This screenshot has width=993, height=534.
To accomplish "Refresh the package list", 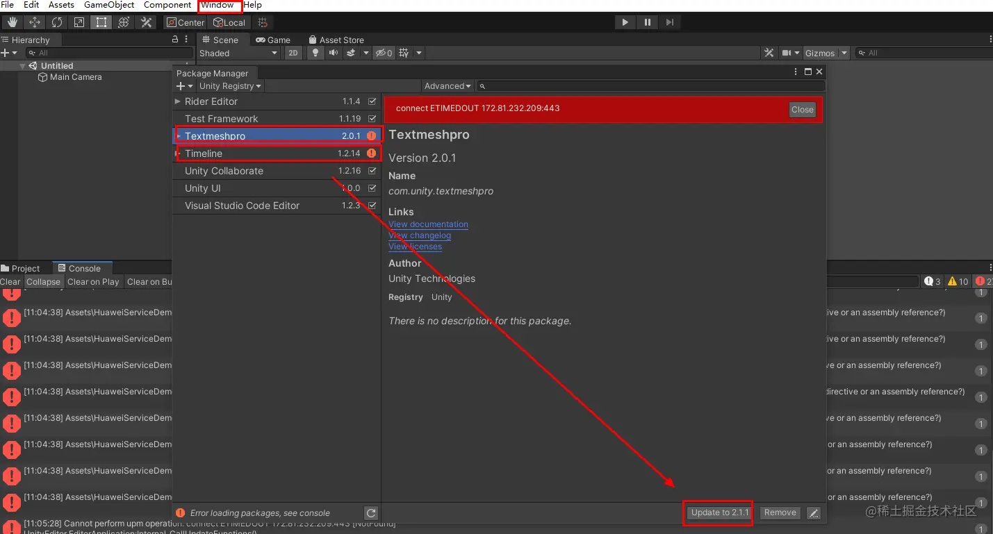I will click(371, 513).
